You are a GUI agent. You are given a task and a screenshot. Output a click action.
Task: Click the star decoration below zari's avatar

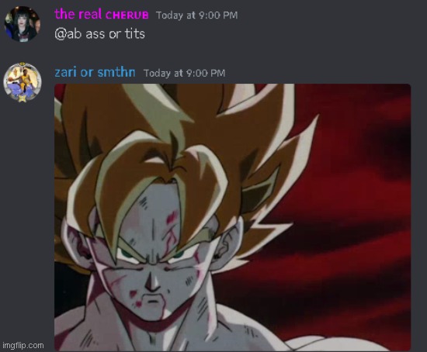[x=23, y=98]
